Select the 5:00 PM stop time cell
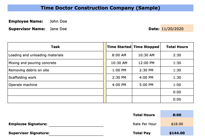 [x=146, y=85]
